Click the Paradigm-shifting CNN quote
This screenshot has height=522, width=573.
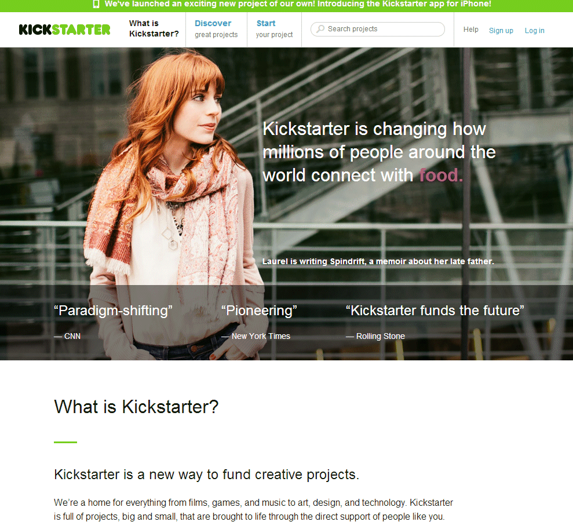click(x=113, y=322)
